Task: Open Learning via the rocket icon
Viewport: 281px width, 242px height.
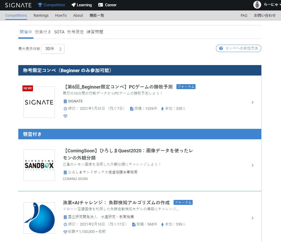Action: pyautogui.click(x=73, y=5)
